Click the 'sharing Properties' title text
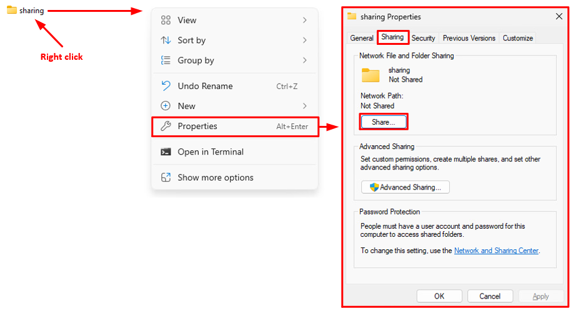 [x=391, y=17]
